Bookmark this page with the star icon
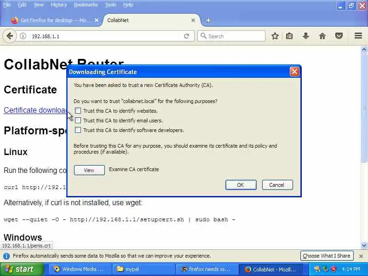Image resolution: width=368 pixels, height=276 pixels. pyautogui.click(x=275, y=36)
